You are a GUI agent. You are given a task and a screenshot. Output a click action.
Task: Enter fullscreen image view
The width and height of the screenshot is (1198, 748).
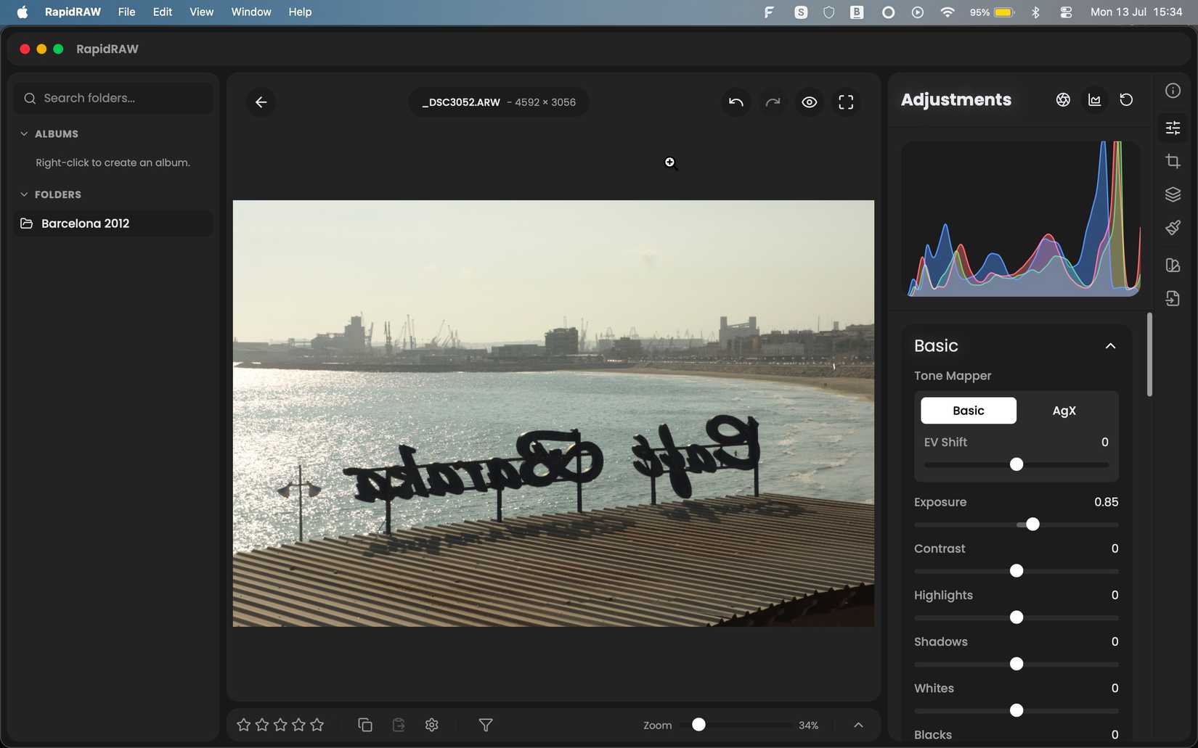(846, 102)
